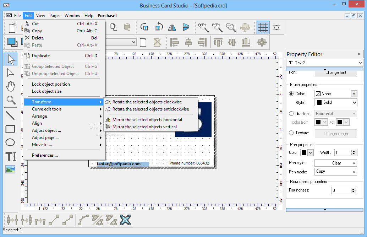
Task: Open the Window menu
Action: coord(72,16)
